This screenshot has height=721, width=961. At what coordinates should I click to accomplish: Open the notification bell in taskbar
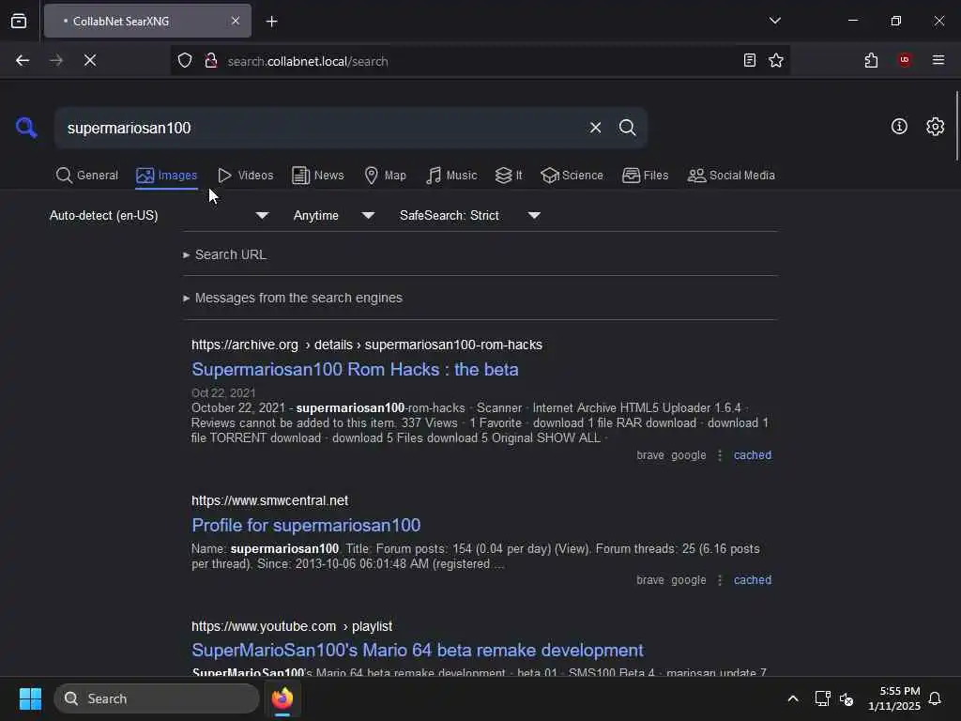(x=935, y=698)
